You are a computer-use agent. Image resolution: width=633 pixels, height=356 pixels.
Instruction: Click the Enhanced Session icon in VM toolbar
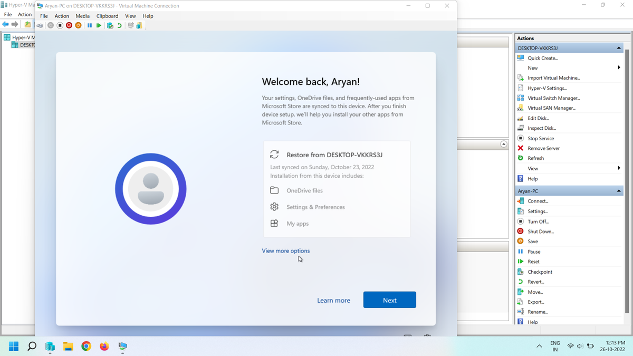coord(130,25)
